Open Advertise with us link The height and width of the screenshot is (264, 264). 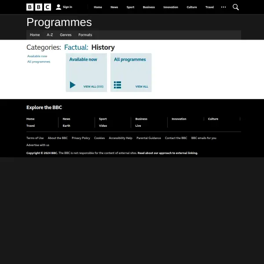[38, 145]
